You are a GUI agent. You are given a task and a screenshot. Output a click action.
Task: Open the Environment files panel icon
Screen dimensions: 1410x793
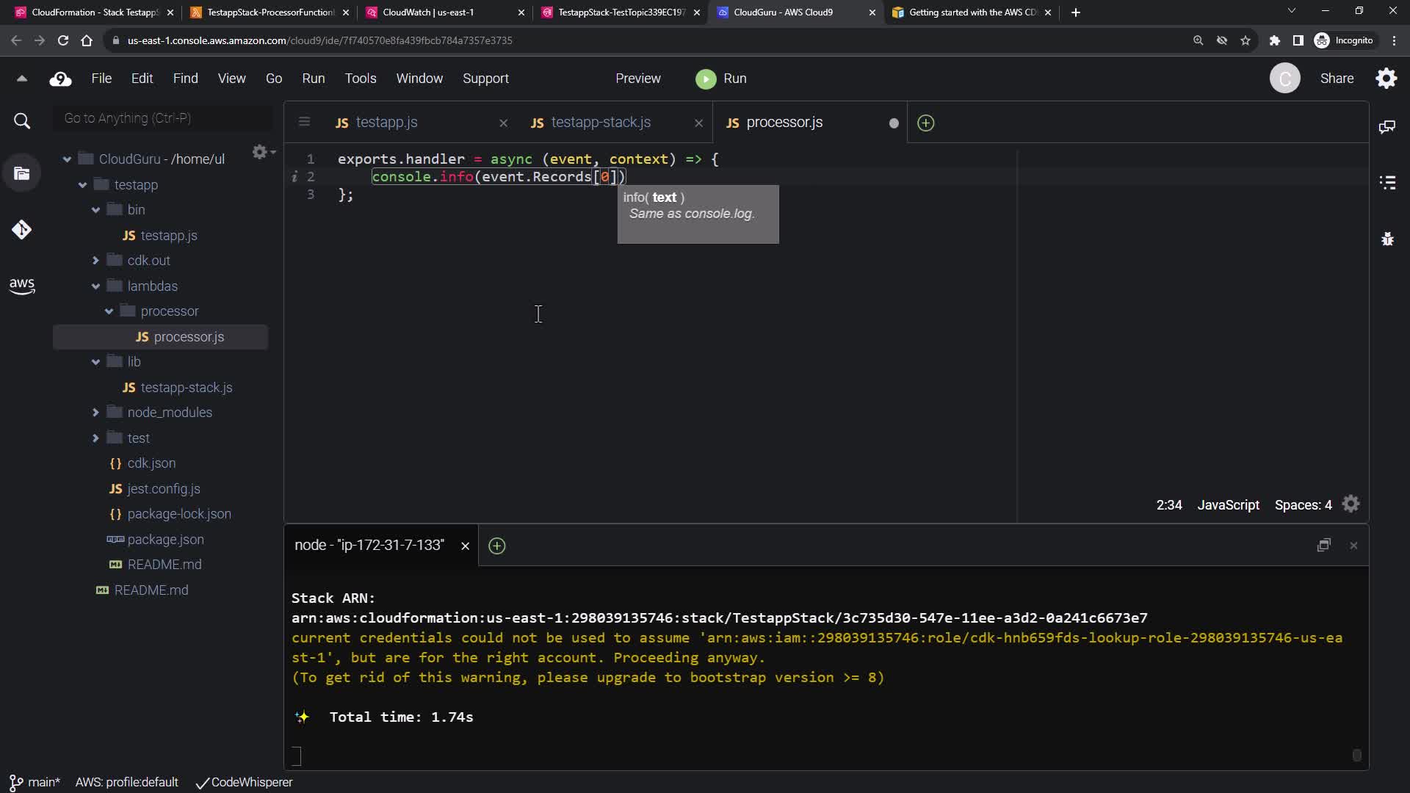point(22,174)
